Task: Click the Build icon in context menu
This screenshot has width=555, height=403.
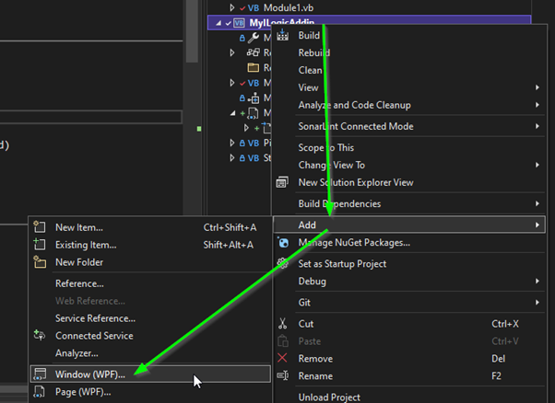Action: [x=283, y=36]
